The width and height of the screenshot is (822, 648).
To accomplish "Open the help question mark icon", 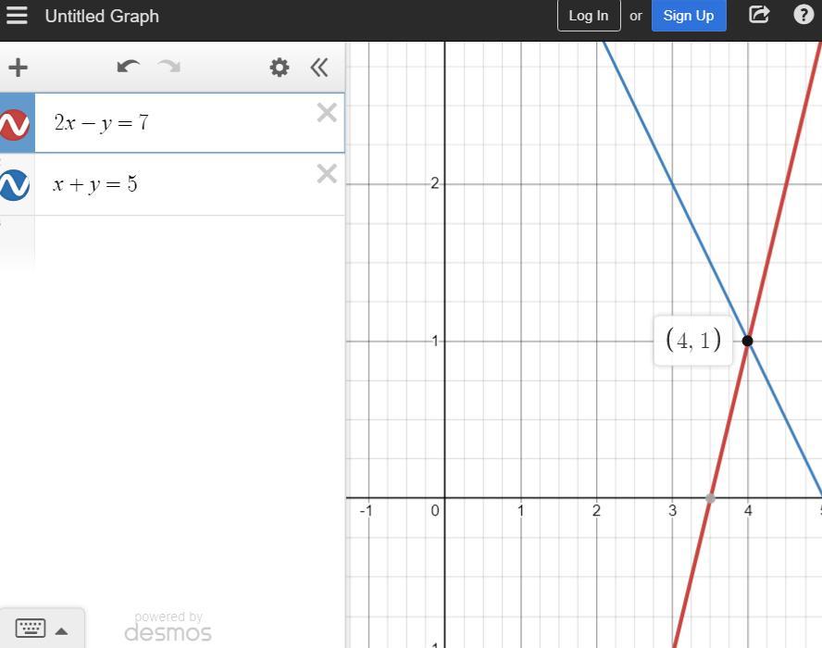I will [803, 15].
